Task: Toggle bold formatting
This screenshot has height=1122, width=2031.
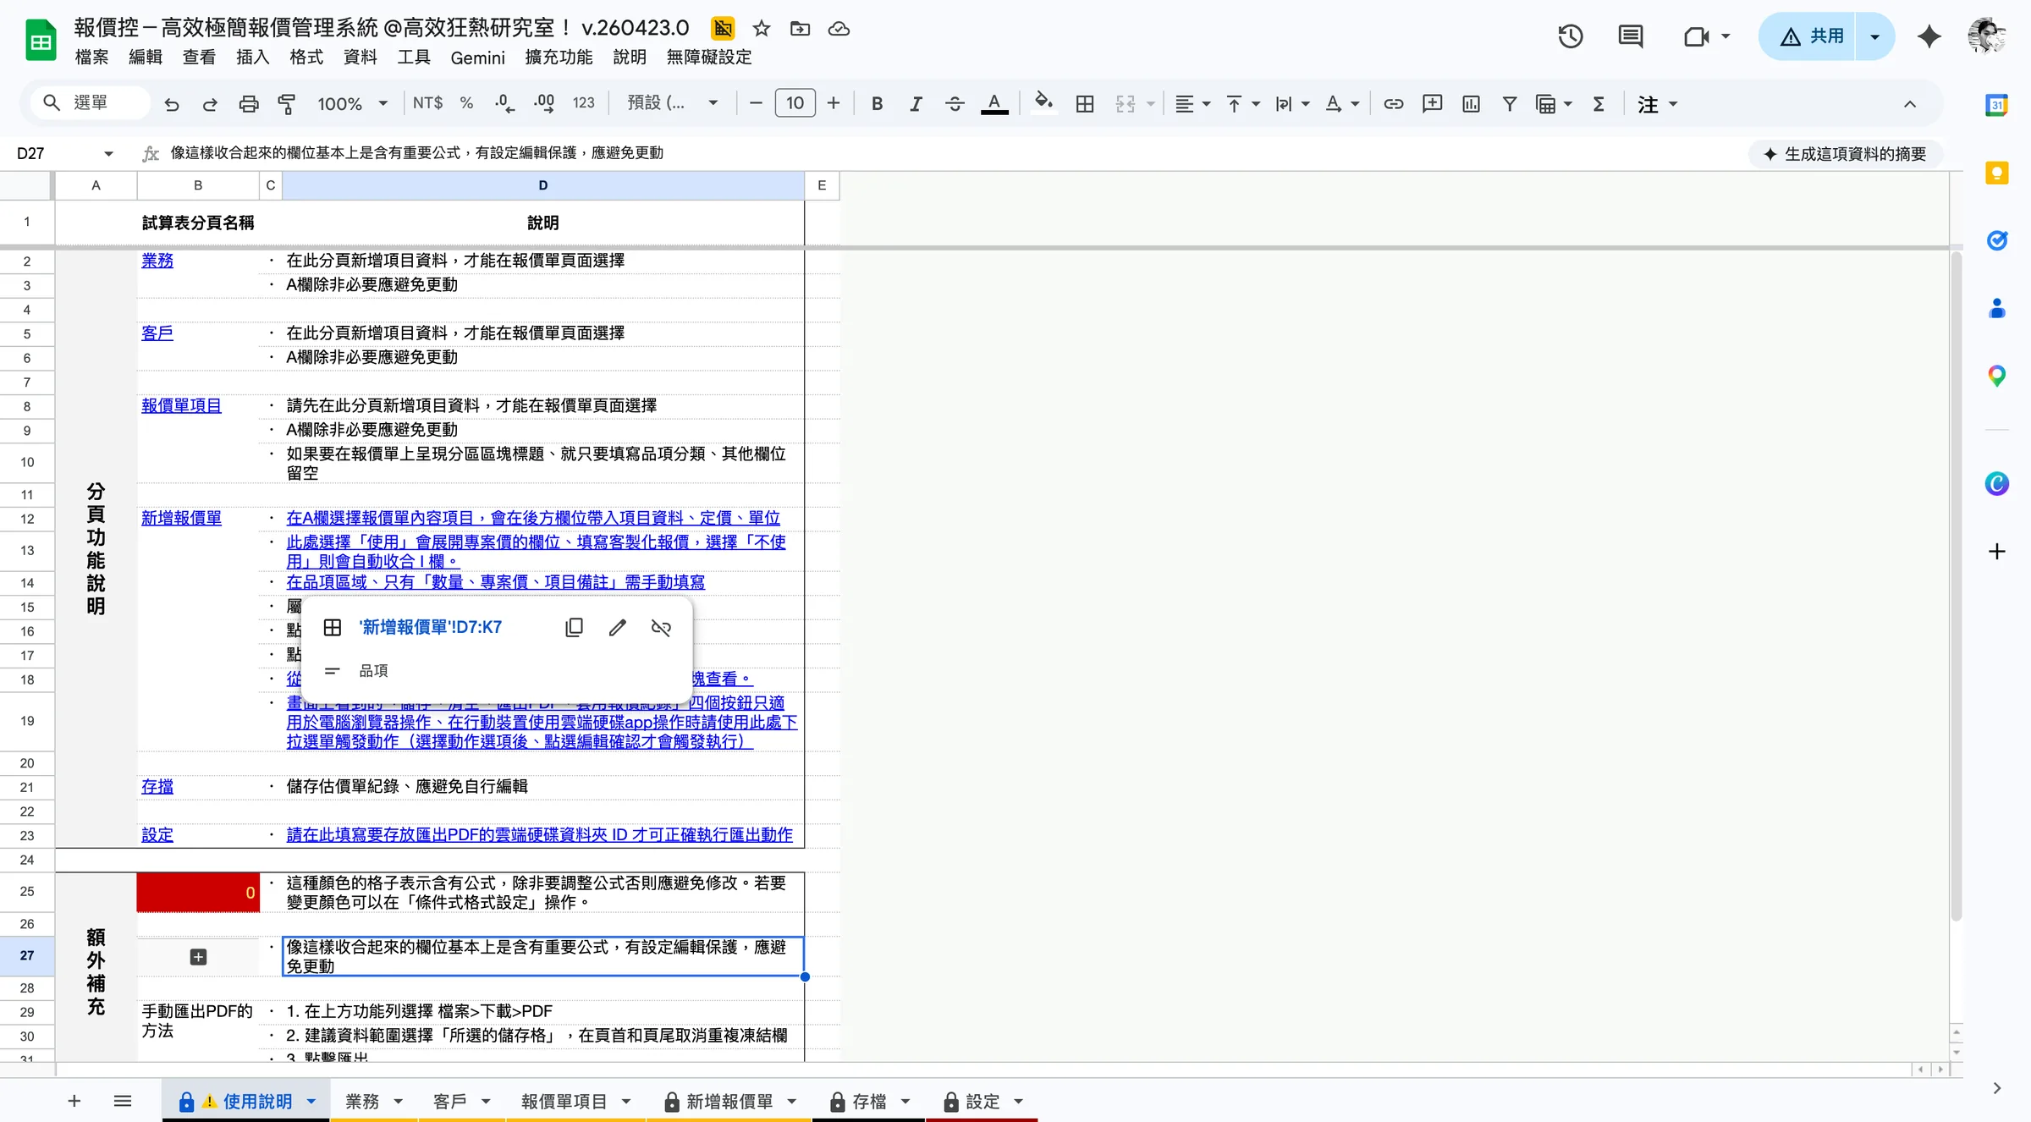Action: (877, 103)
